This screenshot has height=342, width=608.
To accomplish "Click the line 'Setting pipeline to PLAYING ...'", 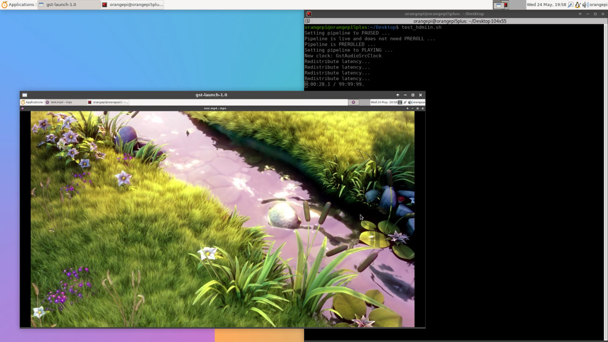I will tap(349, 50).
